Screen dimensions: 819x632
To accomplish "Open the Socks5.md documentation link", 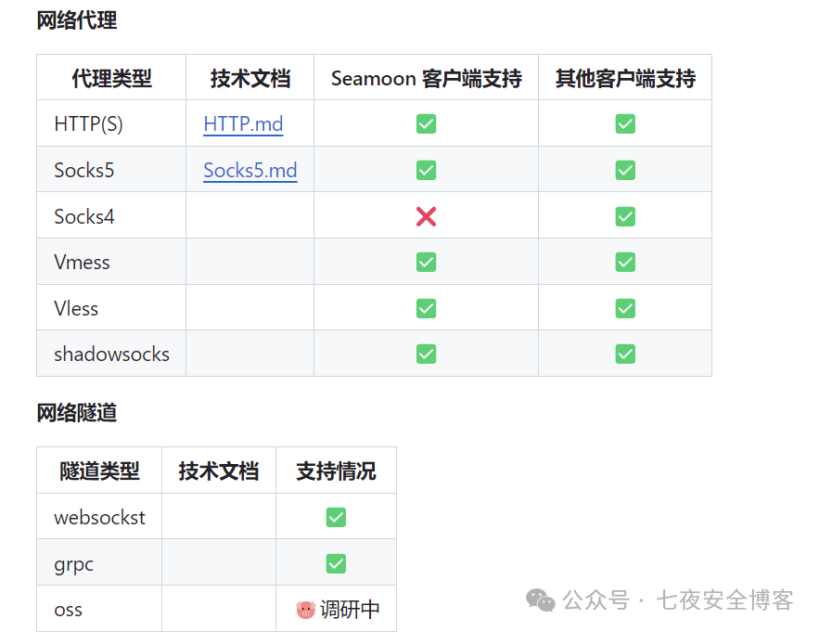I will pyautogui.click(x=250, y=170).
